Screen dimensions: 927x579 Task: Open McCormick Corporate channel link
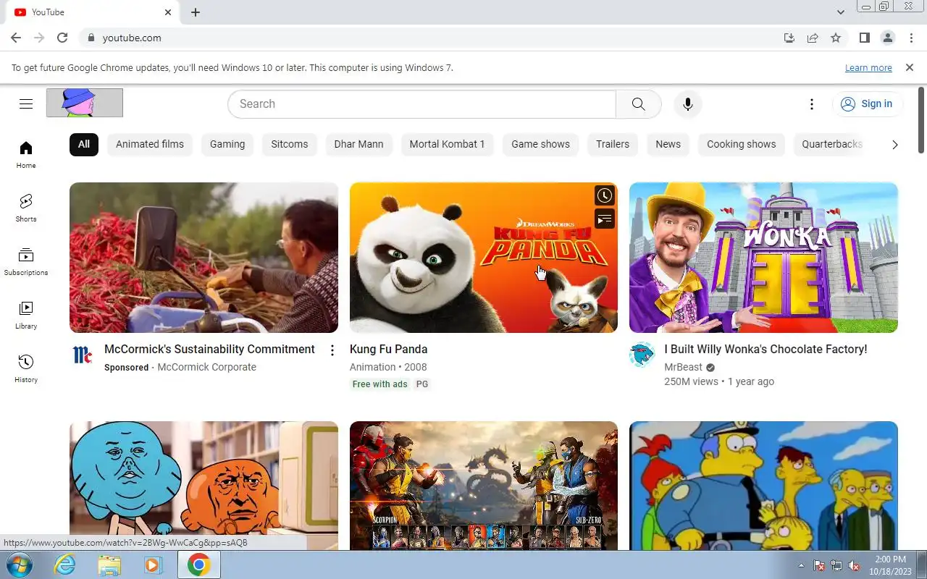tap(206, 367)
